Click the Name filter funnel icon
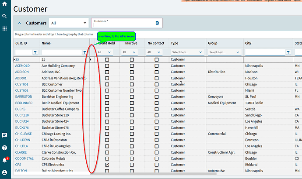This screenshot has width=302, height=179. click(x=84, y=52)
